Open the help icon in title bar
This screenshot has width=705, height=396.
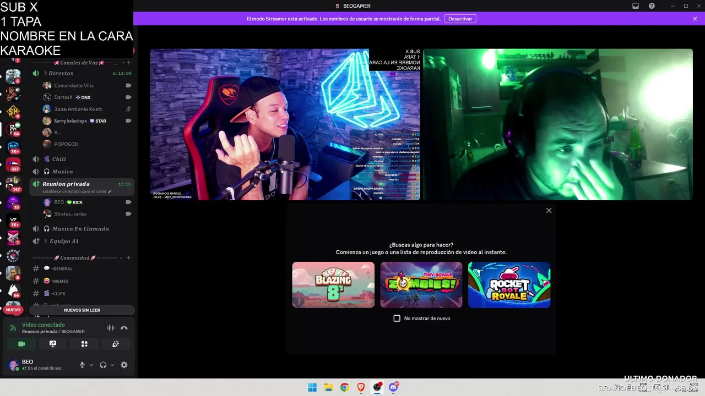point(652,6)
